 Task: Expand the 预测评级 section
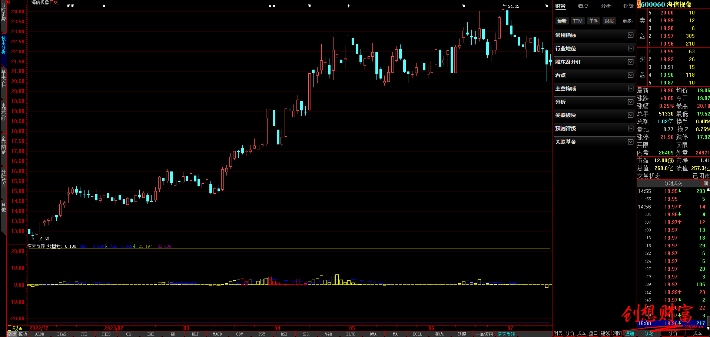point(594,129)
